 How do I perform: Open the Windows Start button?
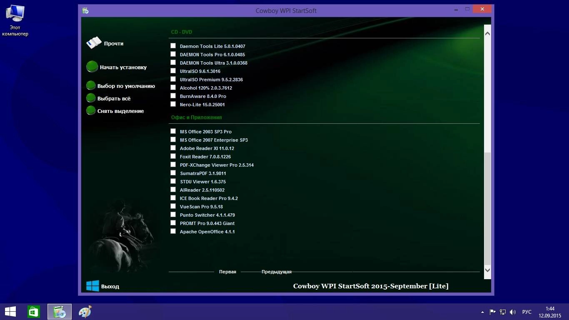tap(10, 312)
